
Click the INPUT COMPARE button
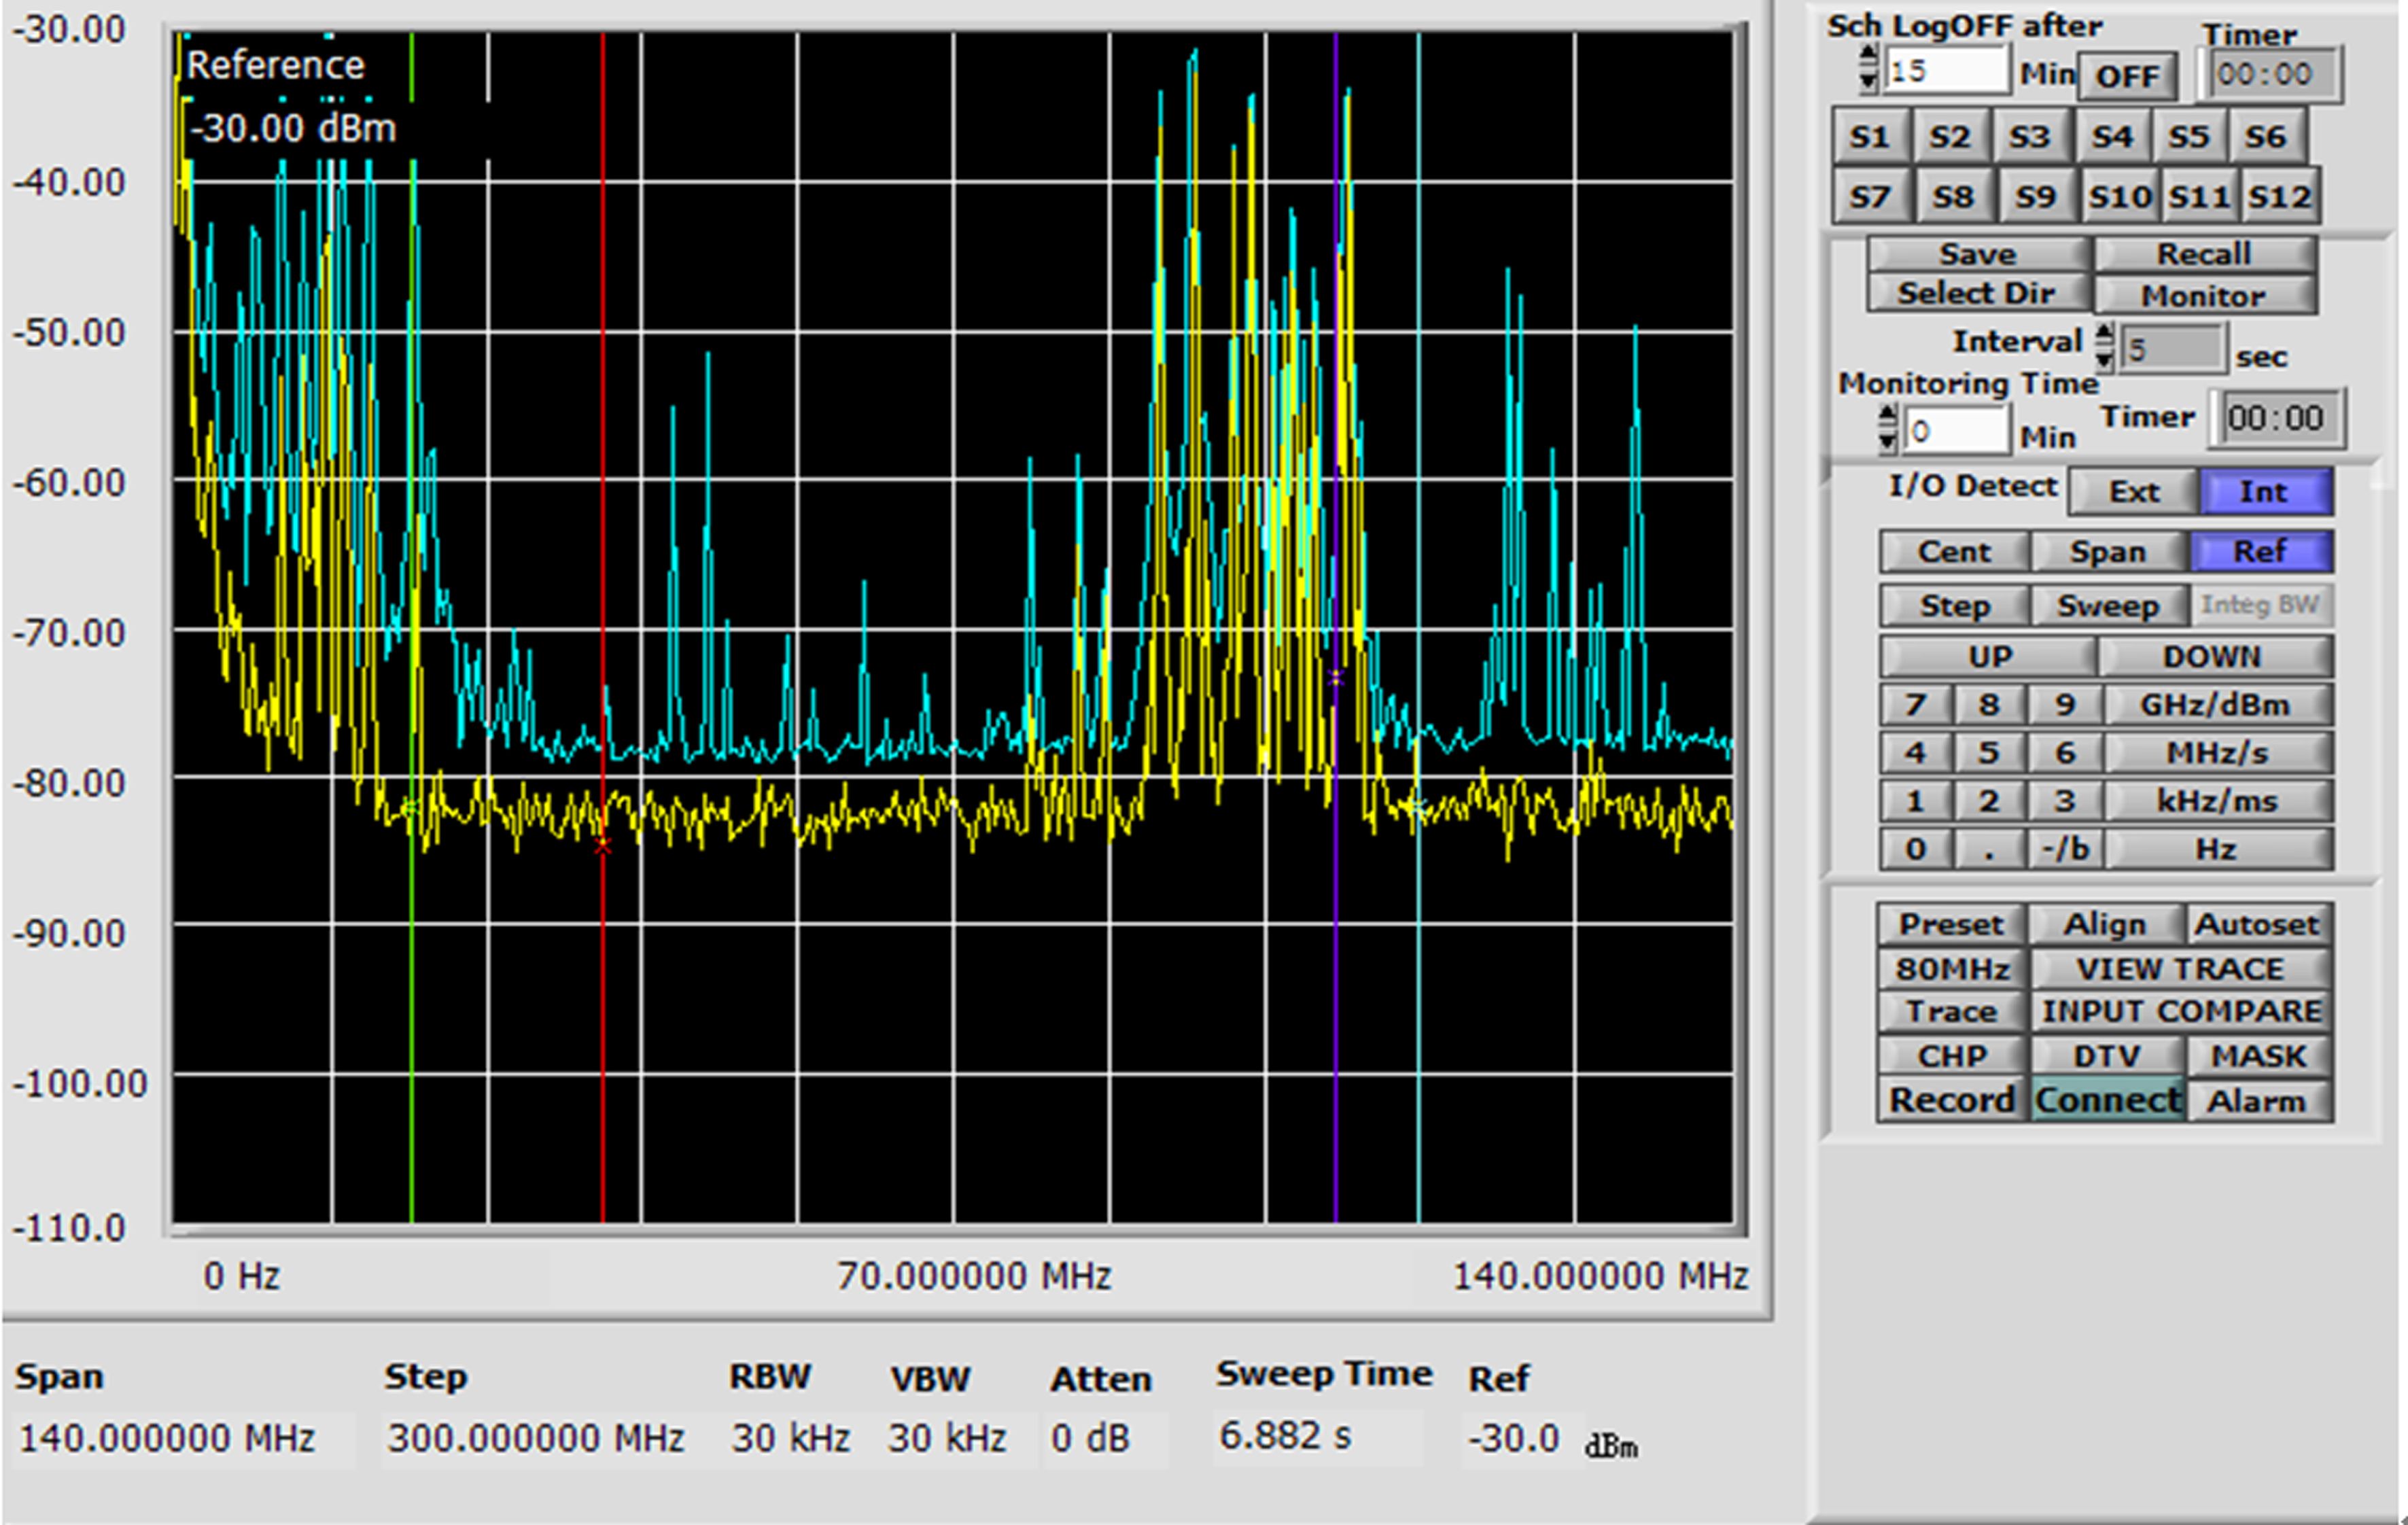point(2180,1012)
